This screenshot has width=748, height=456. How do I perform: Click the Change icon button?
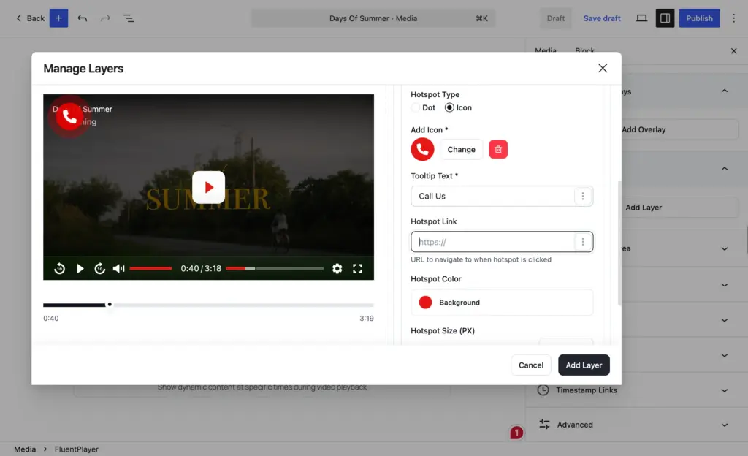tap(462, 149)
